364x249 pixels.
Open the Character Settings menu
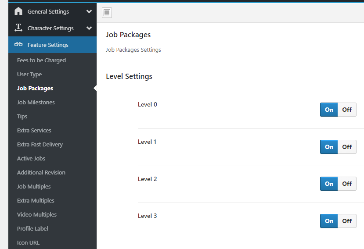click(52, 28)
